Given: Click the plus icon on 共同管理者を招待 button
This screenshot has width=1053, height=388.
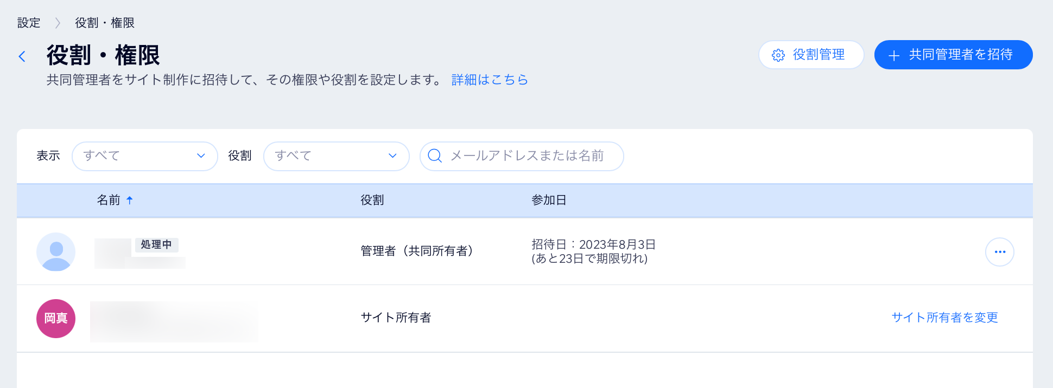Looking at the screenshot, I should coord(894,55).
